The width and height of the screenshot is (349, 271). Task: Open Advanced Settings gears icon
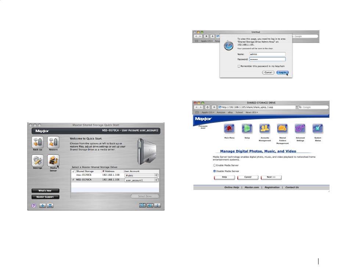click(x=300, y=129)
